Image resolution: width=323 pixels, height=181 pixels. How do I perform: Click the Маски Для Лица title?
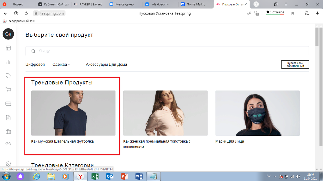(x=230, y=141)
